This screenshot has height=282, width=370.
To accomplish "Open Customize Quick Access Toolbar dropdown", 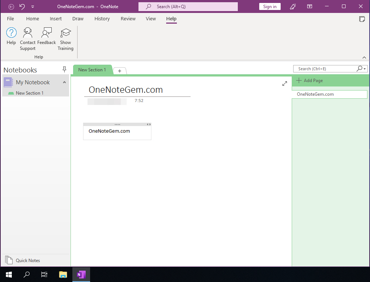I will click(32, 7).
